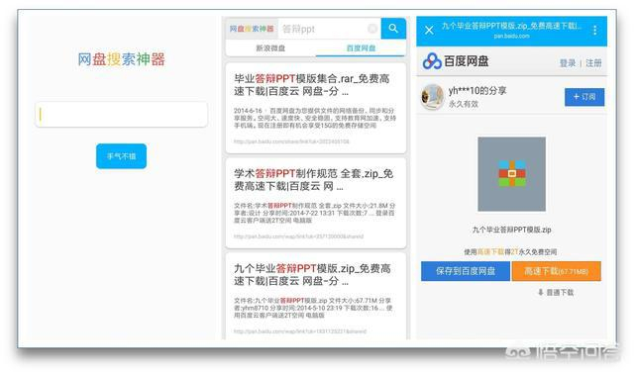The height and width of the screenshot is (374, 634).
Task: Click the 百度网盘 logo icon
Action: 432,61
